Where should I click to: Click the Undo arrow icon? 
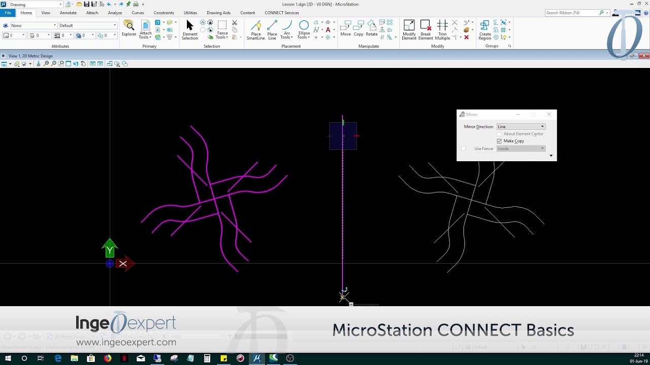pos(109,4)
